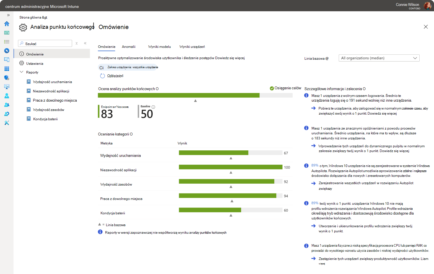
Task: Click Niezawodność aplikacji in the Metryka table
Action: coord(118,170)
